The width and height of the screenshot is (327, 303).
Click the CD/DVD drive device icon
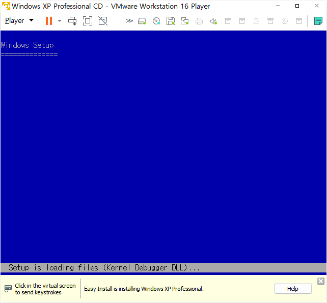(156, 21)
